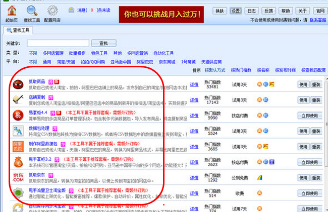Click the 月入过万 red banner

tap(161, 15)
